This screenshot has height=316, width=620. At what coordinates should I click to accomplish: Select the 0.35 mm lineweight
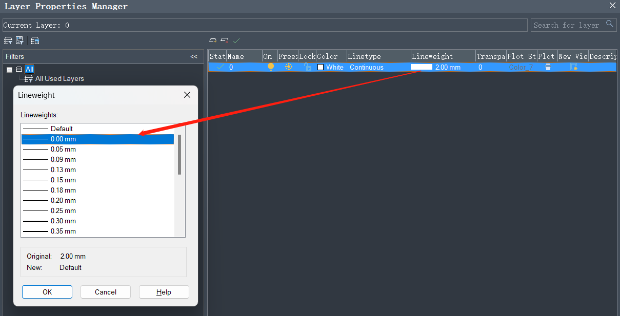(97, 231)
